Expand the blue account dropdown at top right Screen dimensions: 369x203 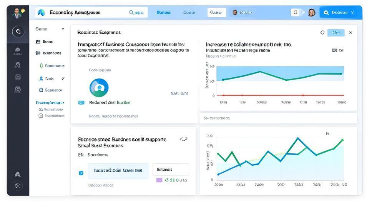coord(338,13)
